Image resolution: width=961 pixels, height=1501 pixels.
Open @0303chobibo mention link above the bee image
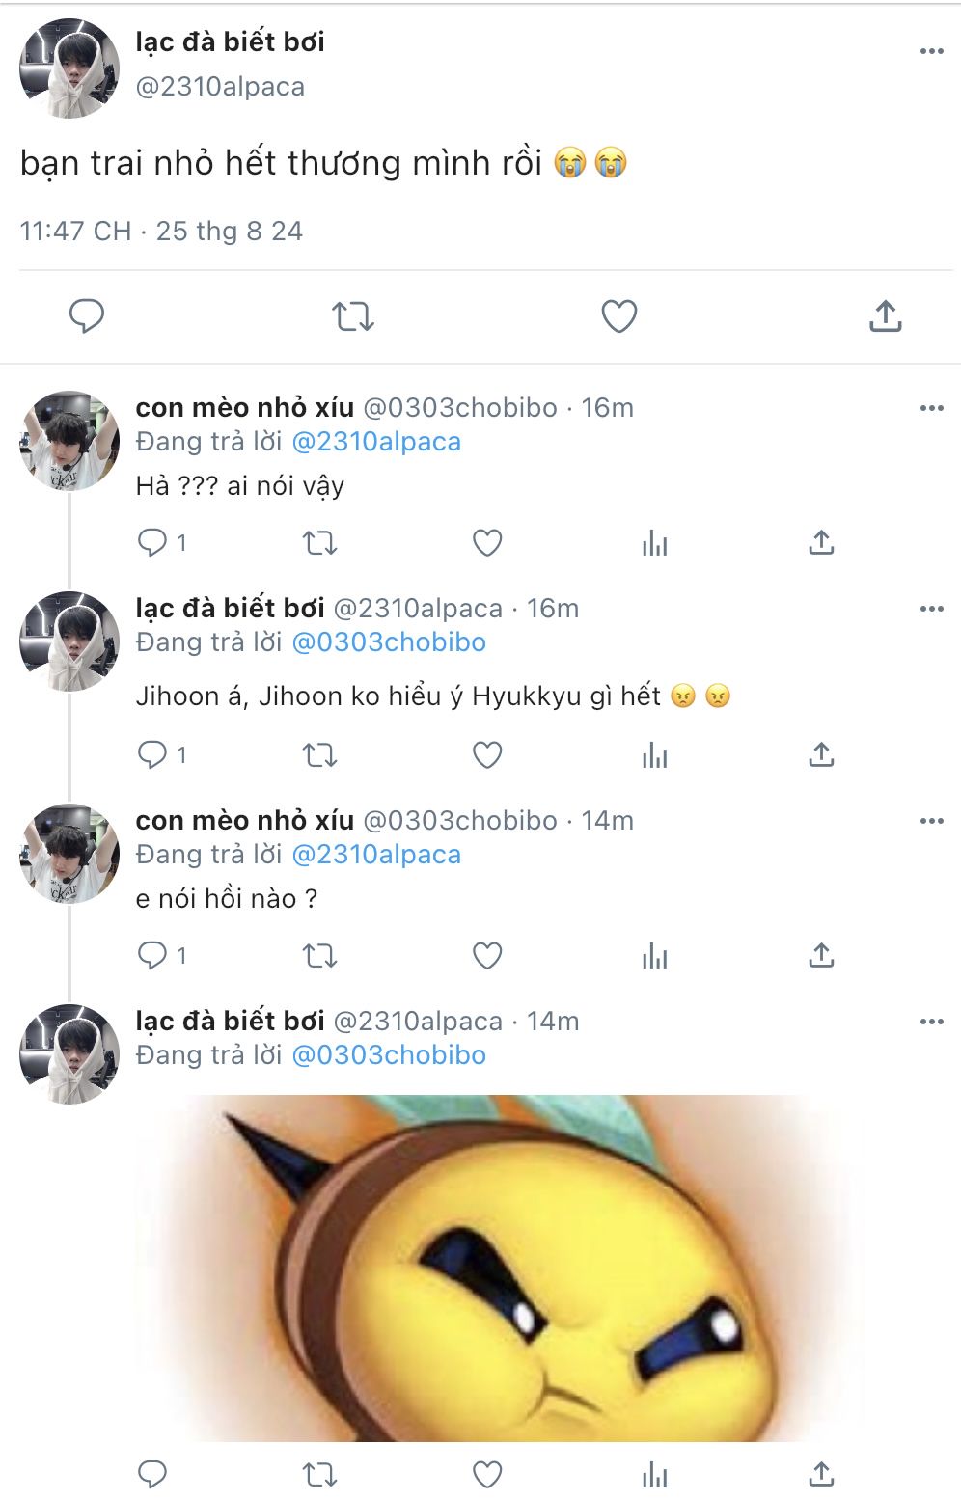pyautogui.click(x=389, y=1055)
